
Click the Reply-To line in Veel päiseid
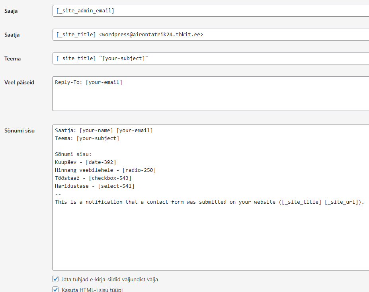pyautogui.click(x=88, y=82)
